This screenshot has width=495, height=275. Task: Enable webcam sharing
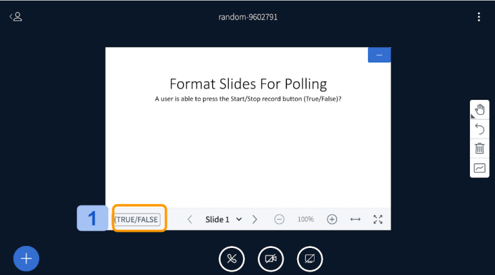271,259
